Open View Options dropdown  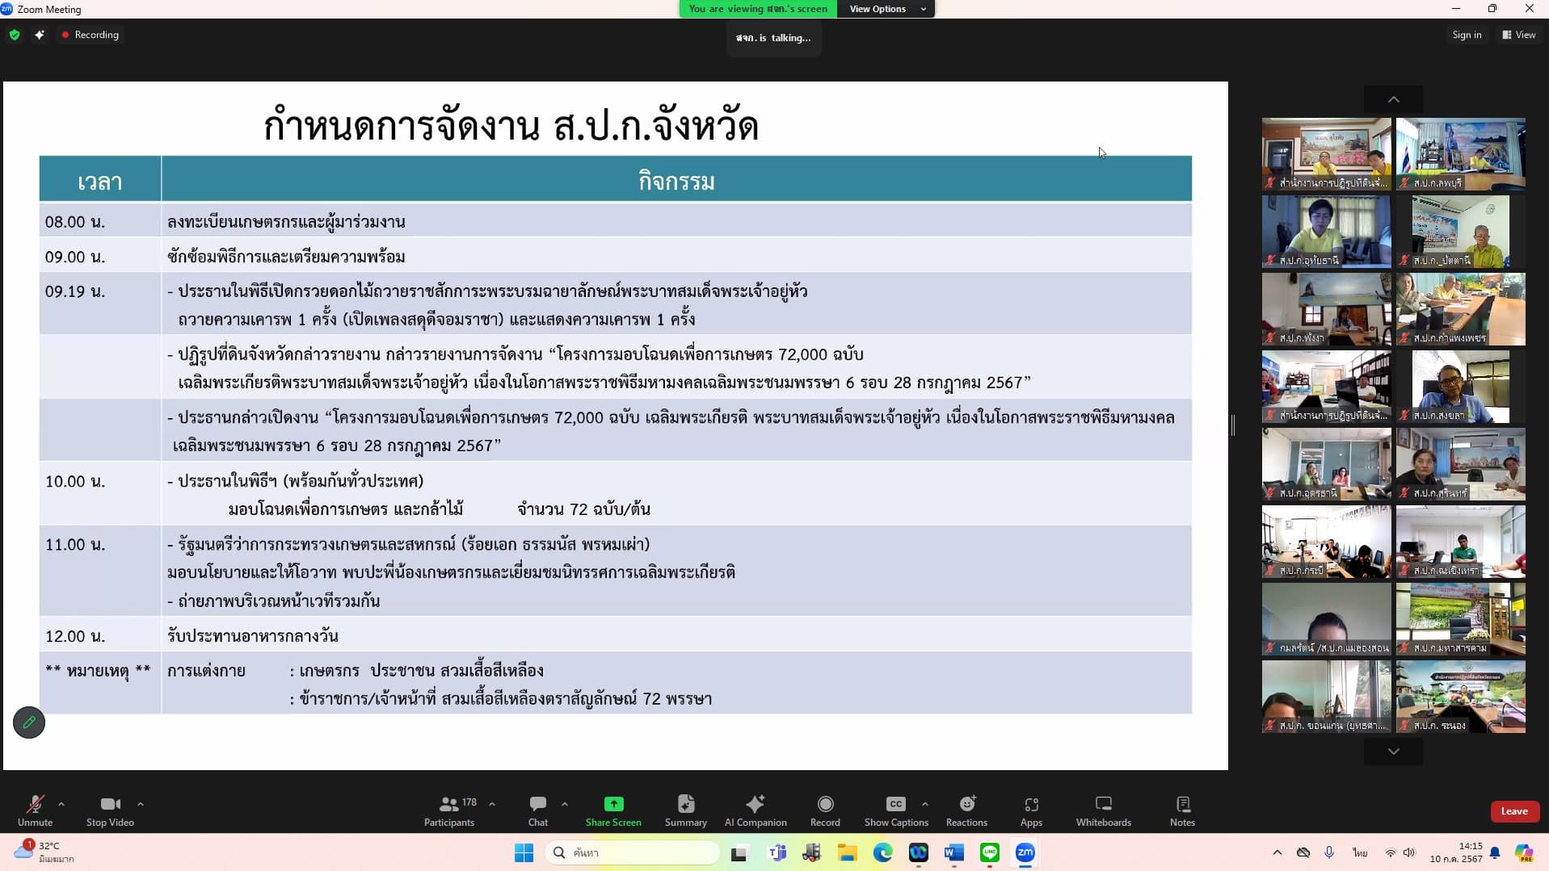pyautogui.click(x=886, y=9)
